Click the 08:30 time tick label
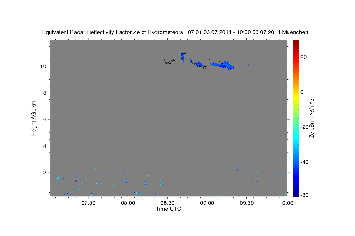The width and height of the screenshot is (355, 236). point(167,203)
